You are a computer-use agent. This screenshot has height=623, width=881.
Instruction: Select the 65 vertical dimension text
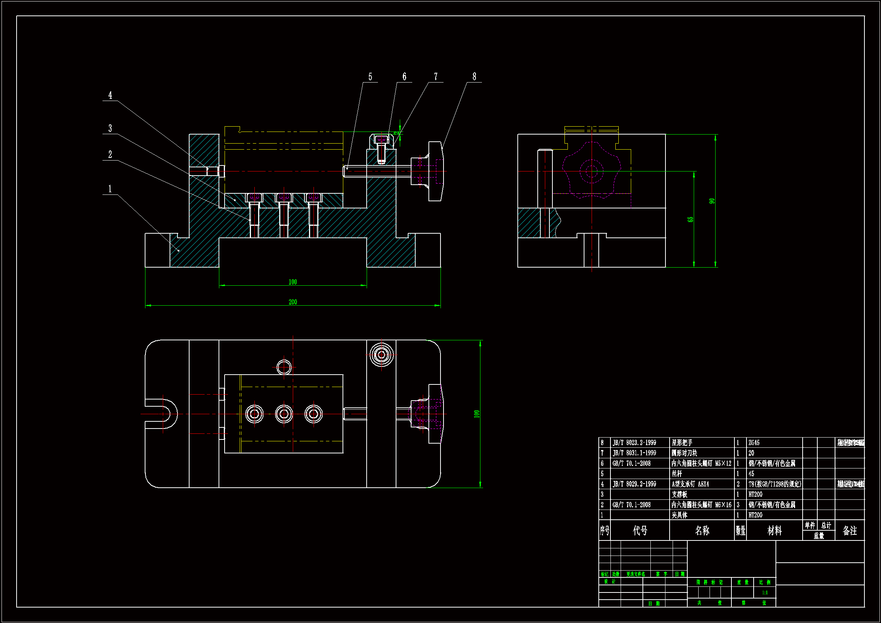tap(690, 219)
